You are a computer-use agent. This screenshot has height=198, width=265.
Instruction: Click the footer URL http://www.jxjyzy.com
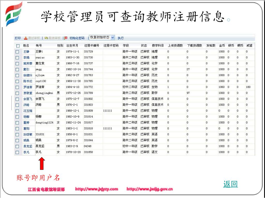(x=97, y=189)
